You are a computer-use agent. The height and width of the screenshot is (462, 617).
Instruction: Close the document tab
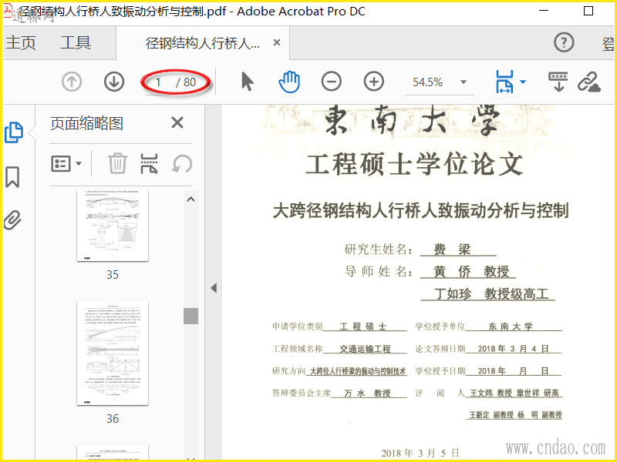coord(277,42)
